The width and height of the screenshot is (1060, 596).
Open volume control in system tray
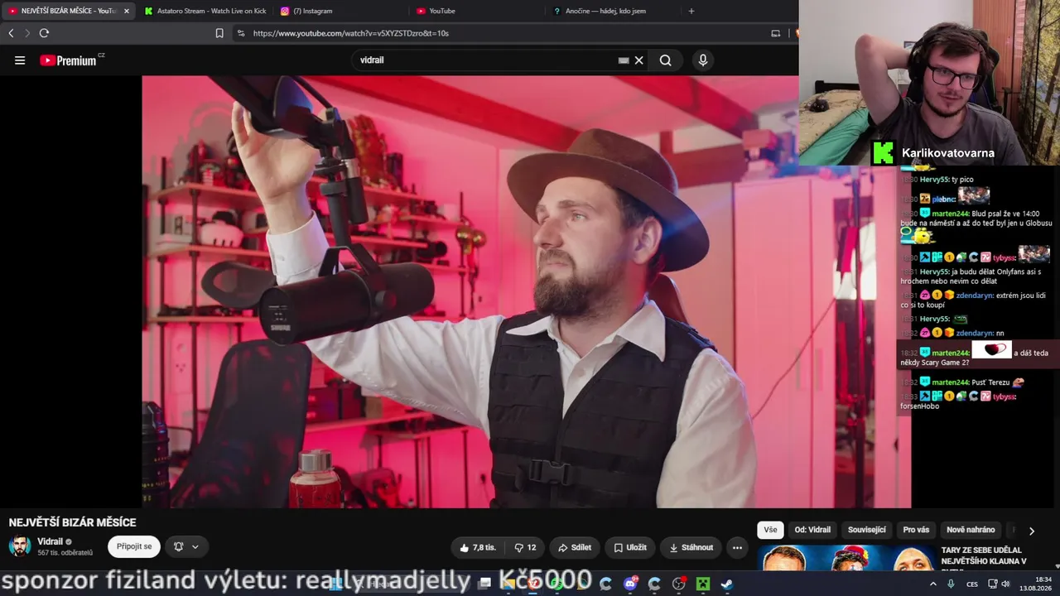point(1005,584)
